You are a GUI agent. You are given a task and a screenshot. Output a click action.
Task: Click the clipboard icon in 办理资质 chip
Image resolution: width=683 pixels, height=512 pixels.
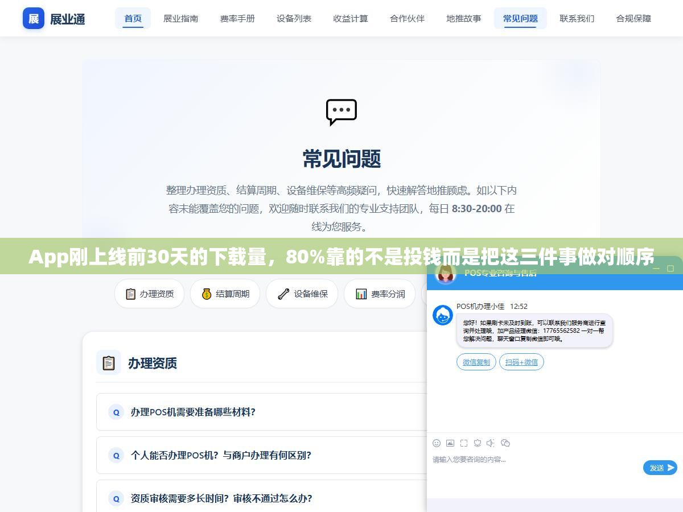(130, 294)
